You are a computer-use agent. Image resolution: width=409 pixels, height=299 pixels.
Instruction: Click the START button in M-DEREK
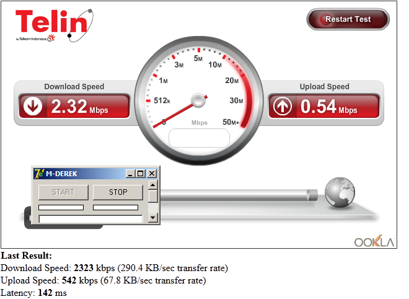63,192
